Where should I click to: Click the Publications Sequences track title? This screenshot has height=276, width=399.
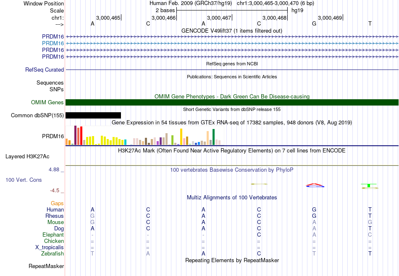(x=232, y=77)
